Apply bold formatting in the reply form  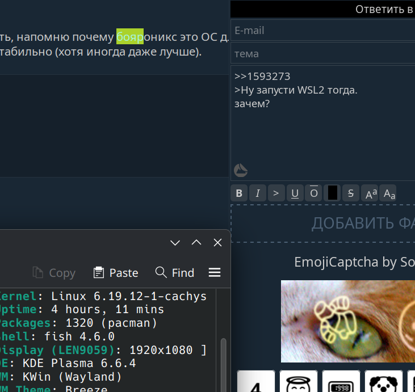[239, 193]
